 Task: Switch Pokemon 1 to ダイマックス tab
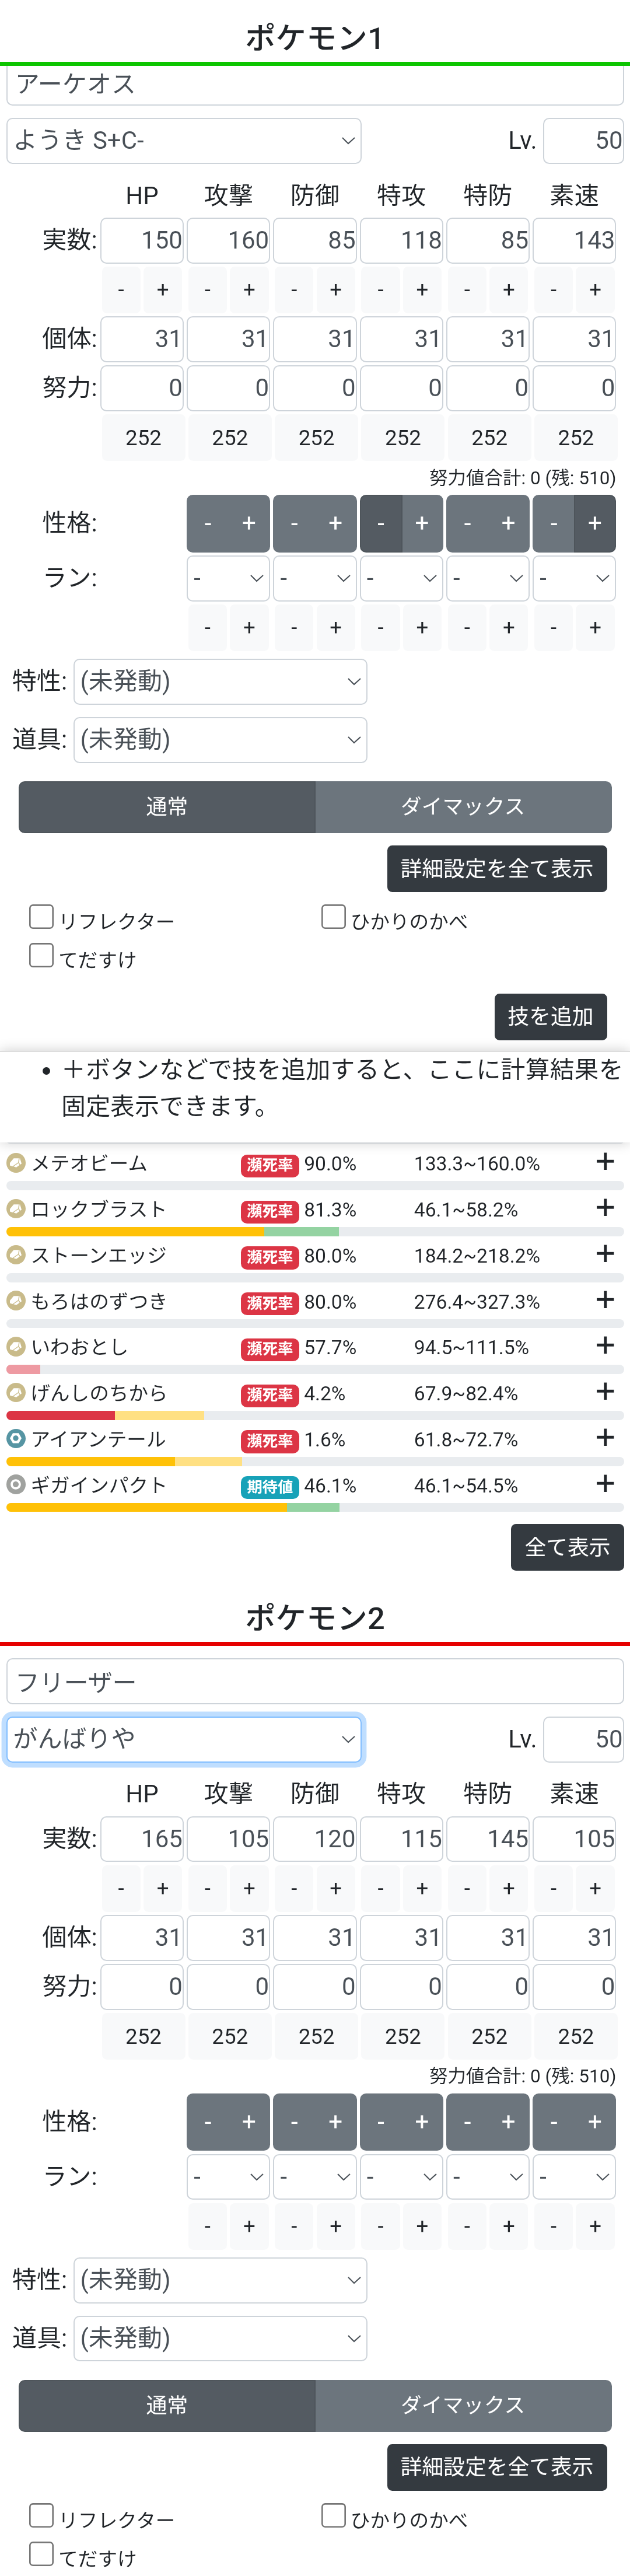pos(462,807)
